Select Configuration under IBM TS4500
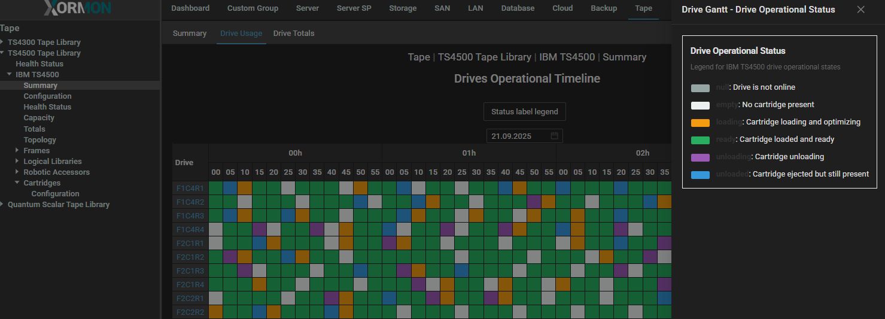Viewport: 885px width, 319px height. 47,96
